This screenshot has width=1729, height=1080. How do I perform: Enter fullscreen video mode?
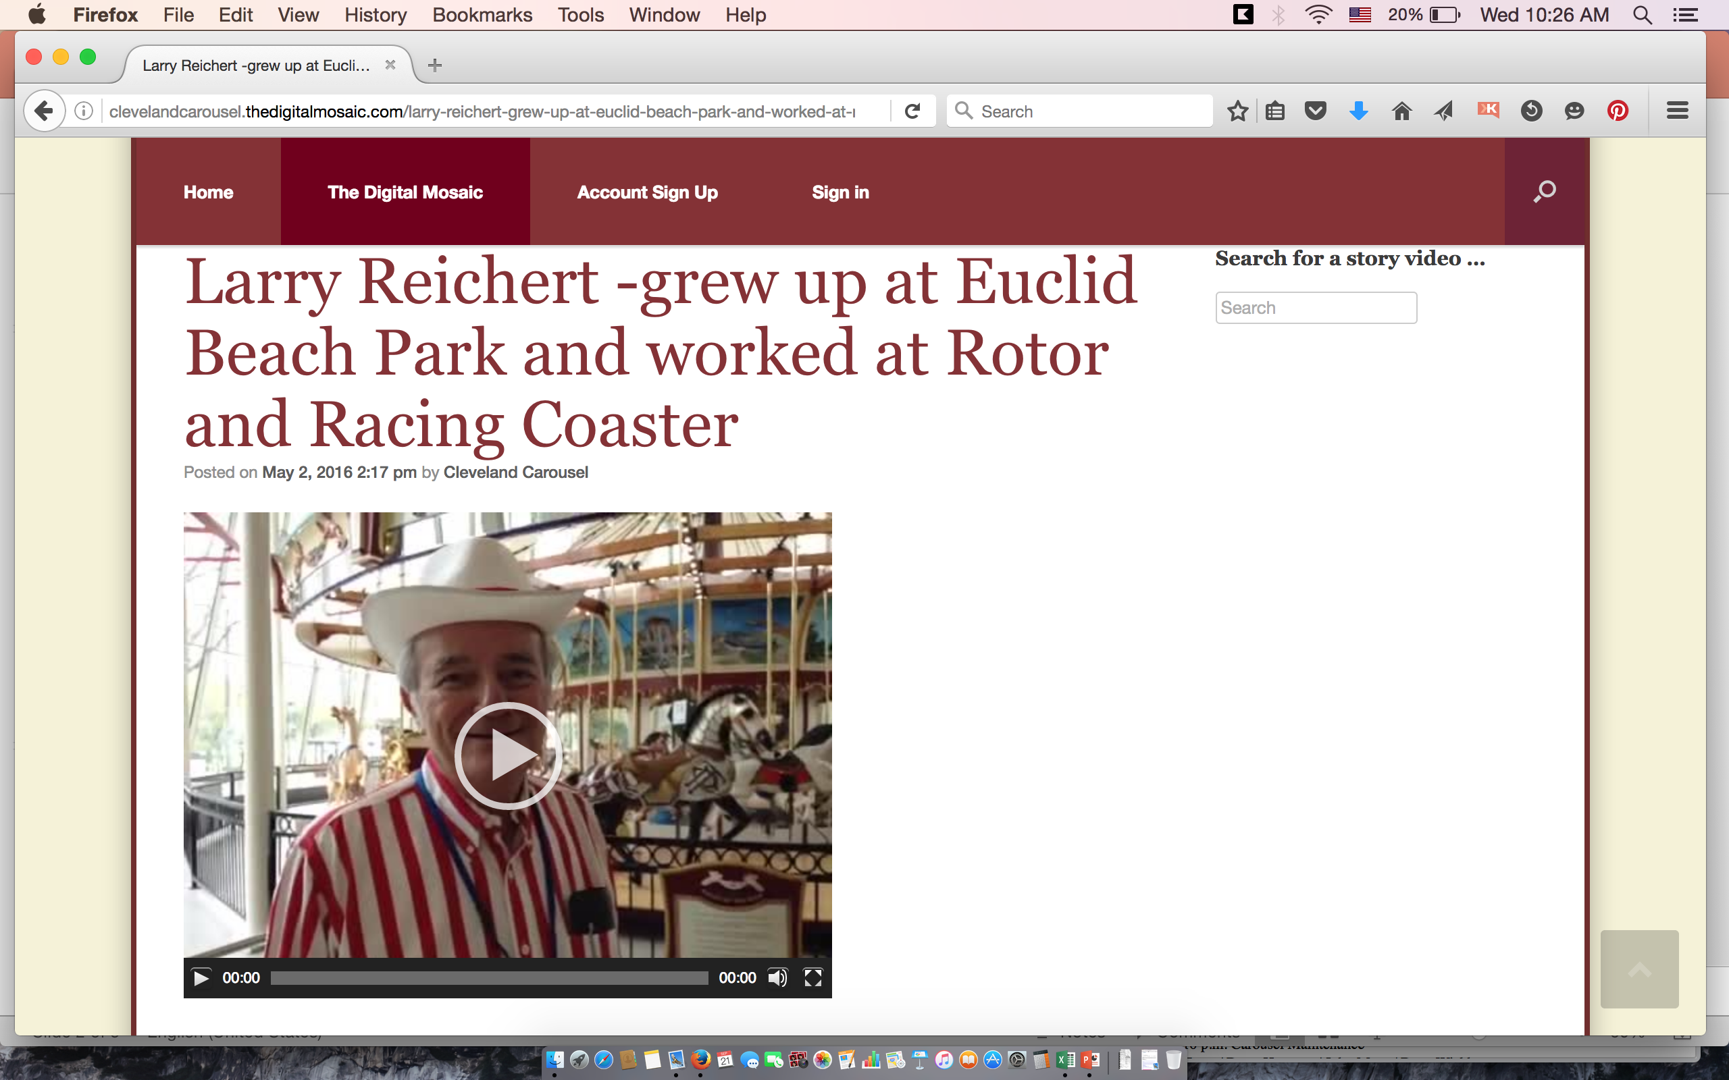click(x=812, y=978)
